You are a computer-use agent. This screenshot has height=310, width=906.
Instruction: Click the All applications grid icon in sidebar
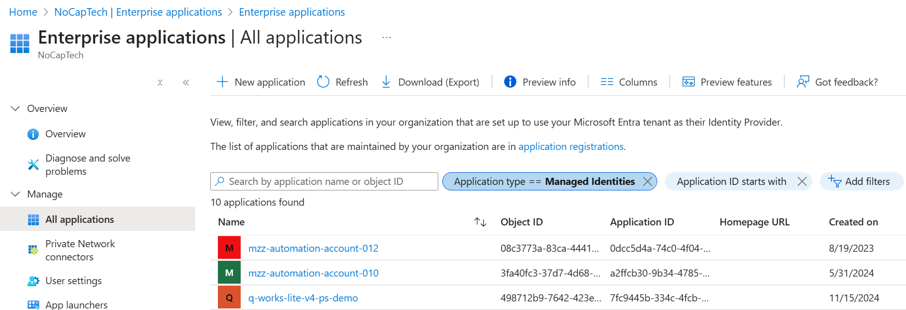(x=33, y=219)
